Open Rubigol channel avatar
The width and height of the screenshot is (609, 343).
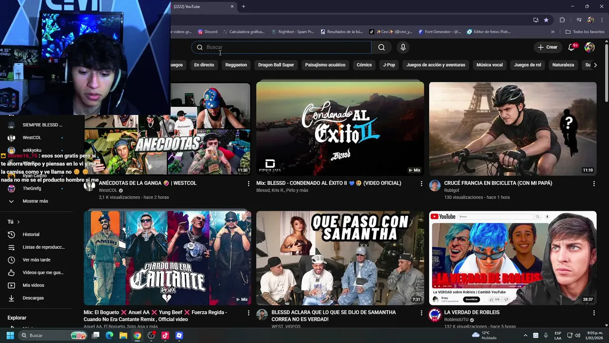click(x=435, y=185)
